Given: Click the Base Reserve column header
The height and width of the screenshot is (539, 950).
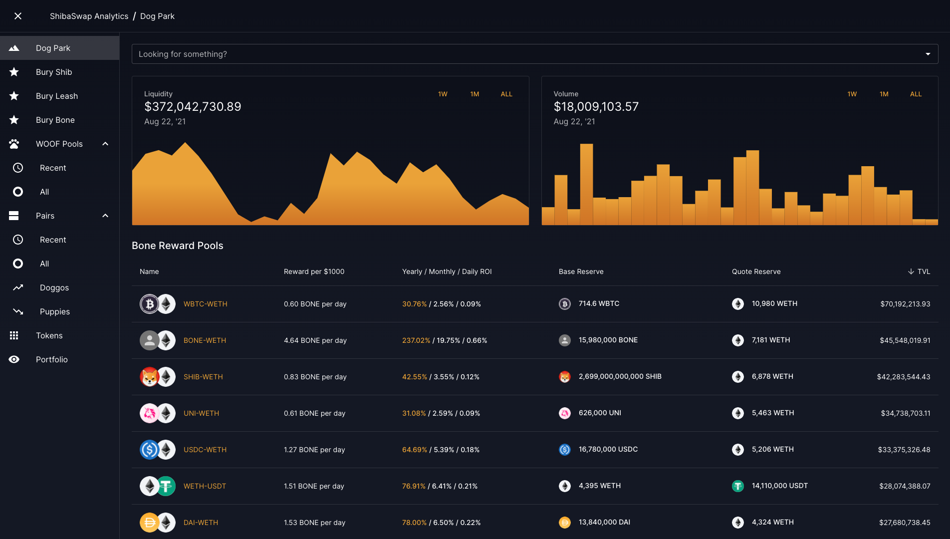Looking at the screenshot, I should [581, 271].
